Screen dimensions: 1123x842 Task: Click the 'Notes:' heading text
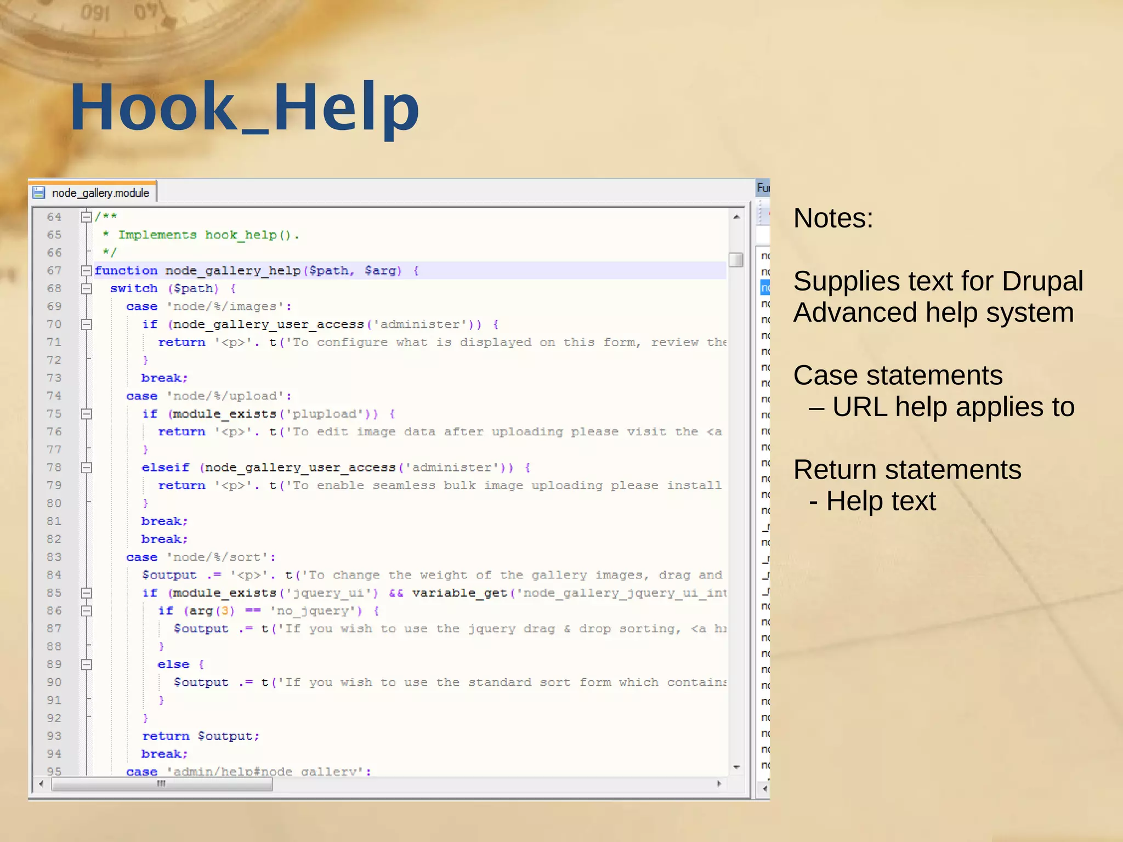(833, 218)
